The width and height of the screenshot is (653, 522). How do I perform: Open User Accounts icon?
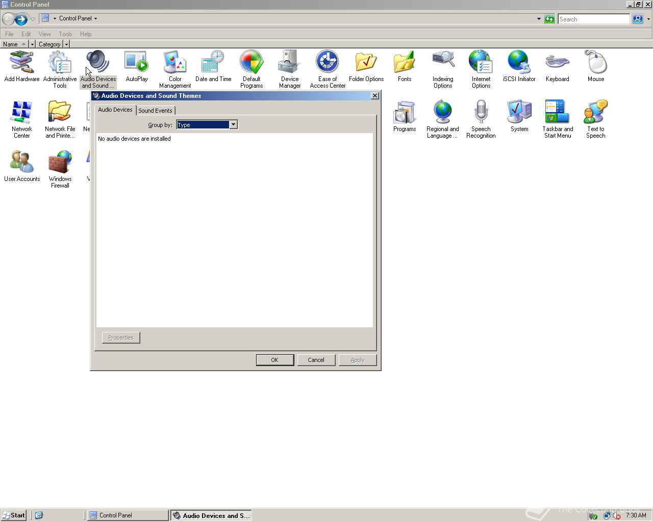click(21, 166)
